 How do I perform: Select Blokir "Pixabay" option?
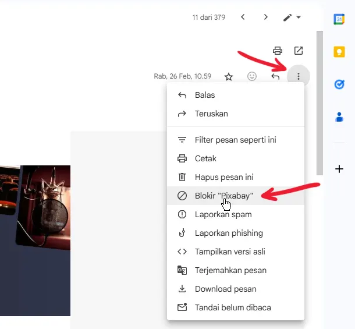point(236,196)
